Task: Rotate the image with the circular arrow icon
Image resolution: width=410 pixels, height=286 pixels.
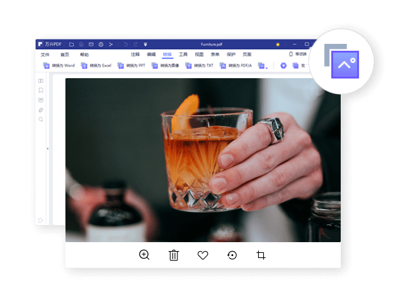Action: 232,255
